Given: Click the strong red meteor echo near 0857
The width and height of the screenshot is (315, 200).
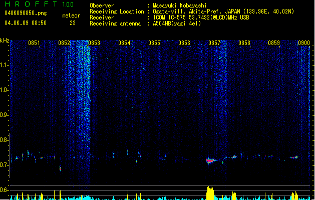Looking at the screenshot, I should [210, 160].
